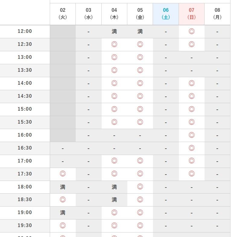Viewport: 232px width, 237px height.
Task: Reserve the 17:30 slot on Sunday 07
Action: click(192, 174)
